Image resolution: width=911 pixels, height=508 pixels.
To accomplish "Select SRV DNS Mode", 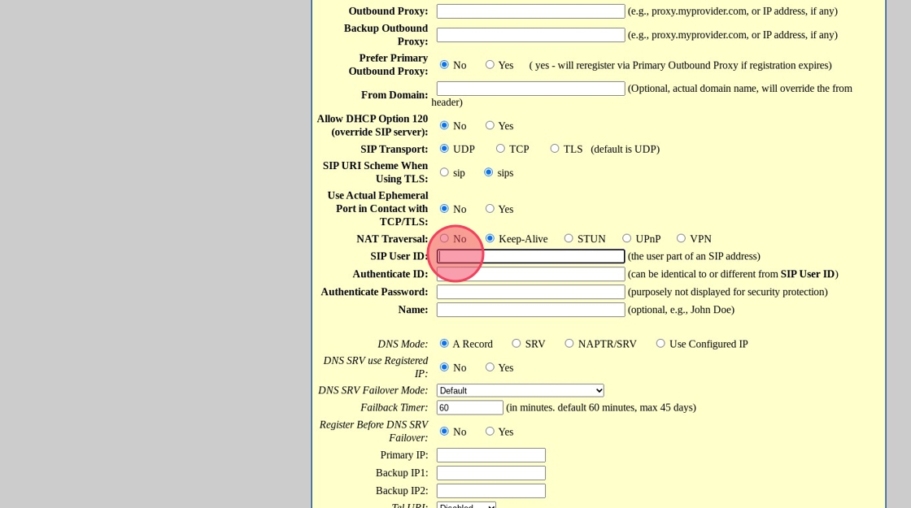I will (517, 344).
